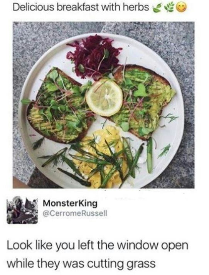
Task: Open the breakfast plate photo
Action: [x=103, y=105]
